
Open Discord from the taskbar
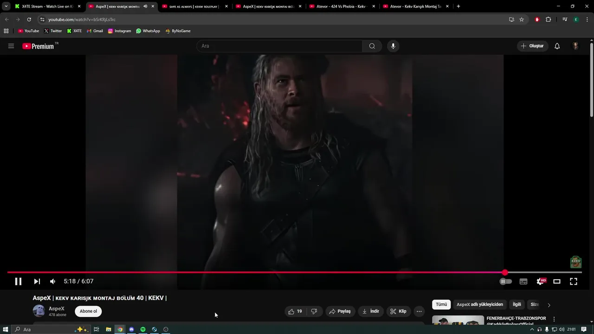click(131, 329)
